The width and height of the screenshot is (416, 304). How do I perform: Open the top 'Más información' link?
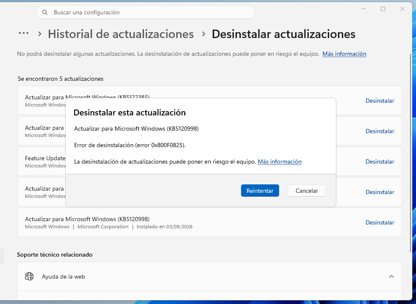pyautogui.click(x=344, y=54)
